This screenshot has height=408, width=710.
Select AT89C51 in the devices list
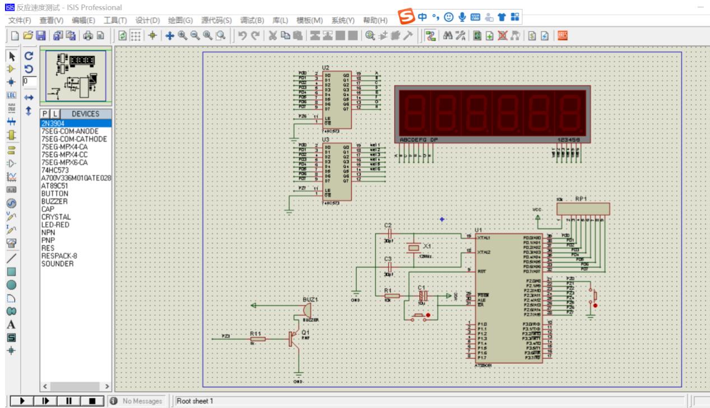tap(52, 186)
